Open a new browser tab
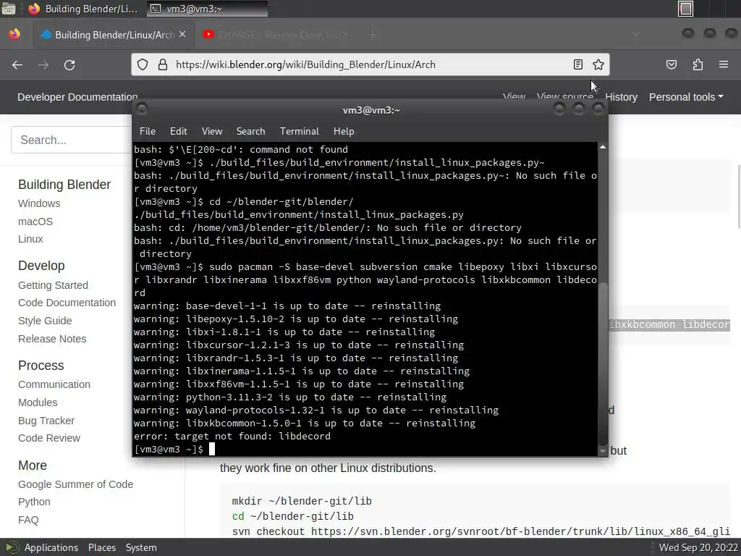 (x=372, y=35)
